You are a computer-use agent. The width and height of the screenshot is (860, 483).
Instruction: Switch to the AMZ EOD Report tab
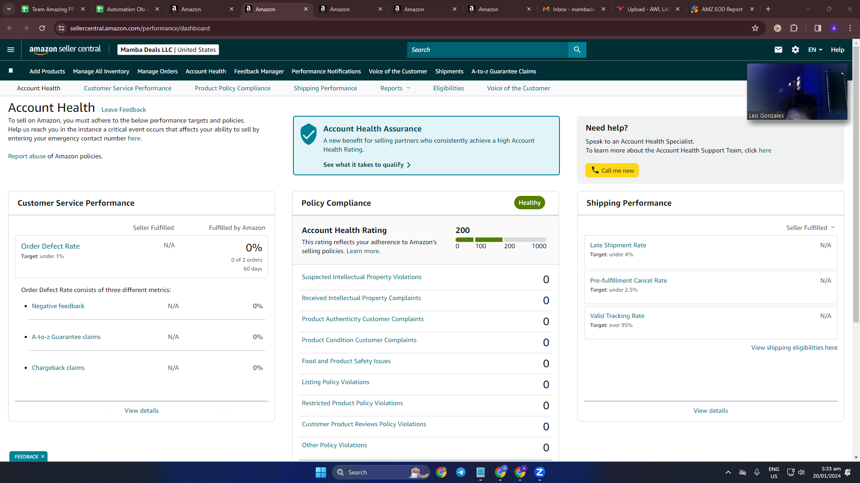[x=722, y=9]
